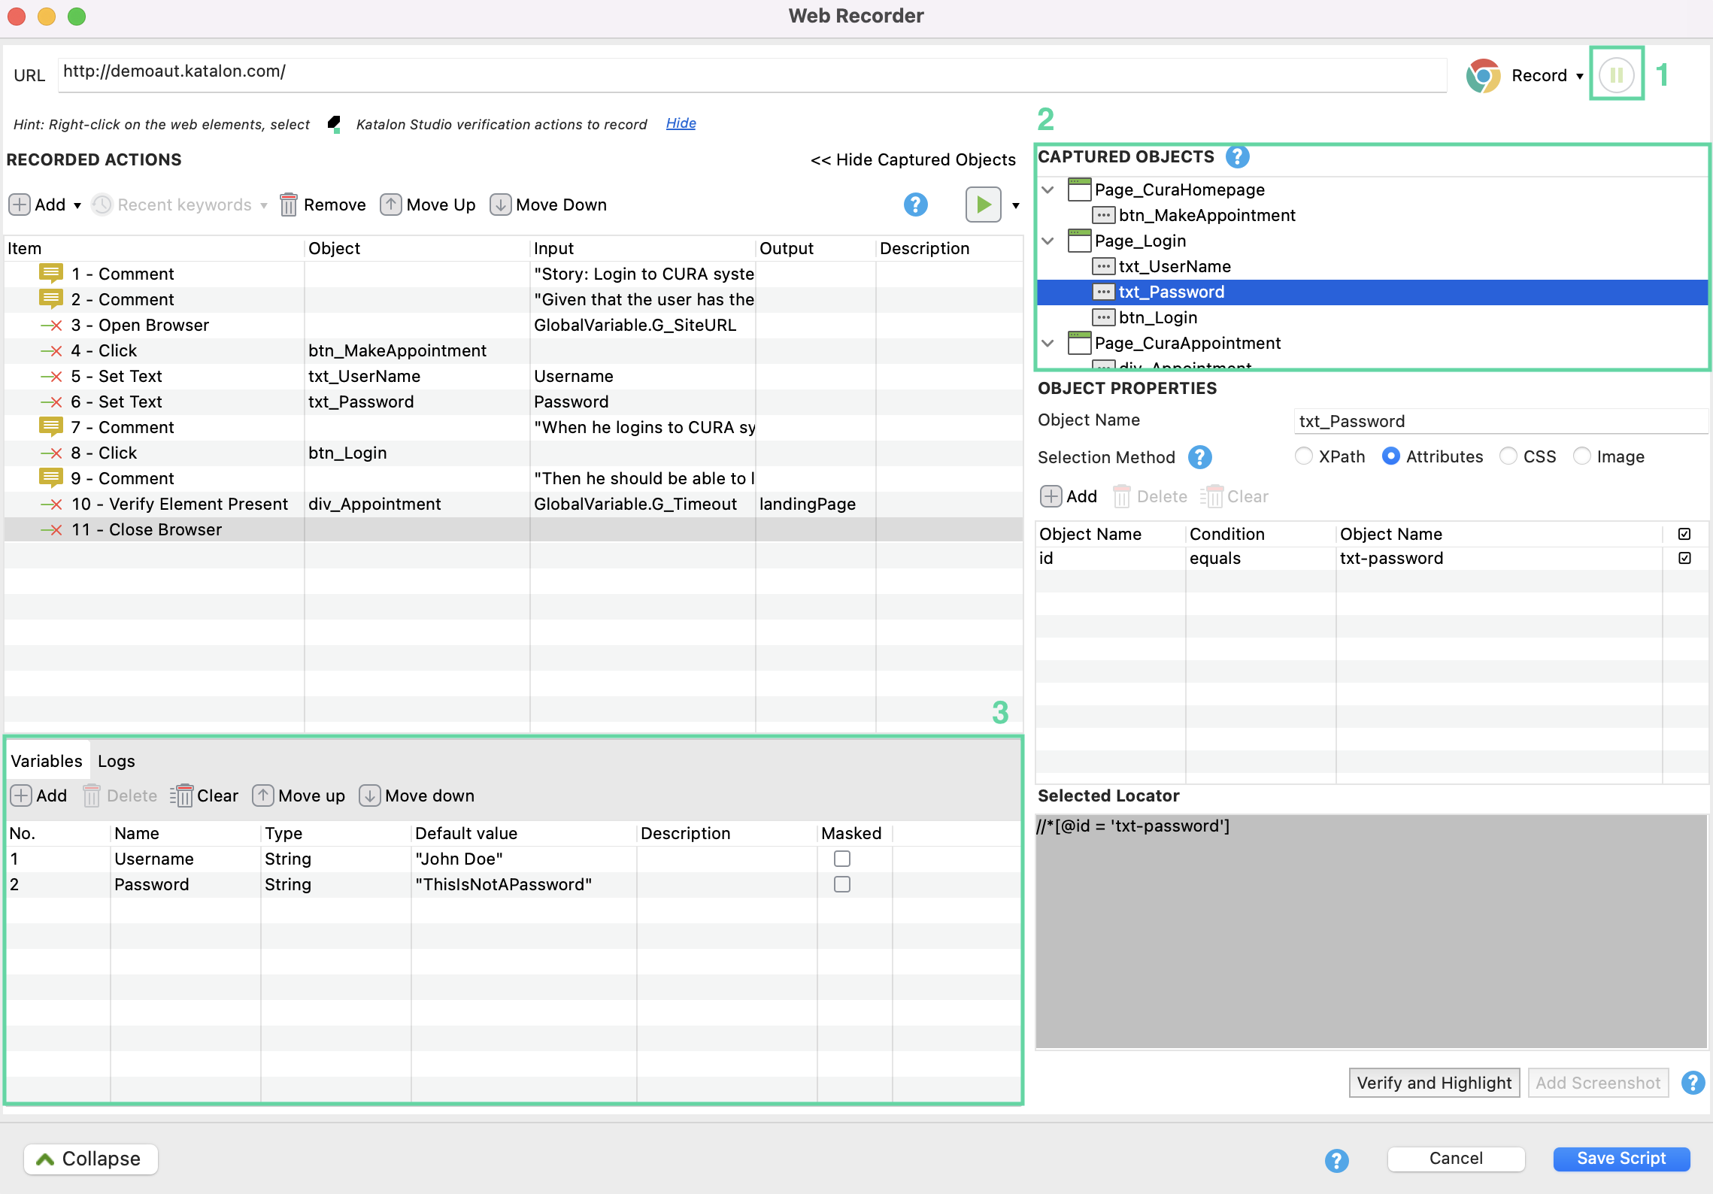This screenshot has height=1194, width=1713.
Task: Open the Add dropdown arrow in Recorded Actions
Action: click(77, 205)
